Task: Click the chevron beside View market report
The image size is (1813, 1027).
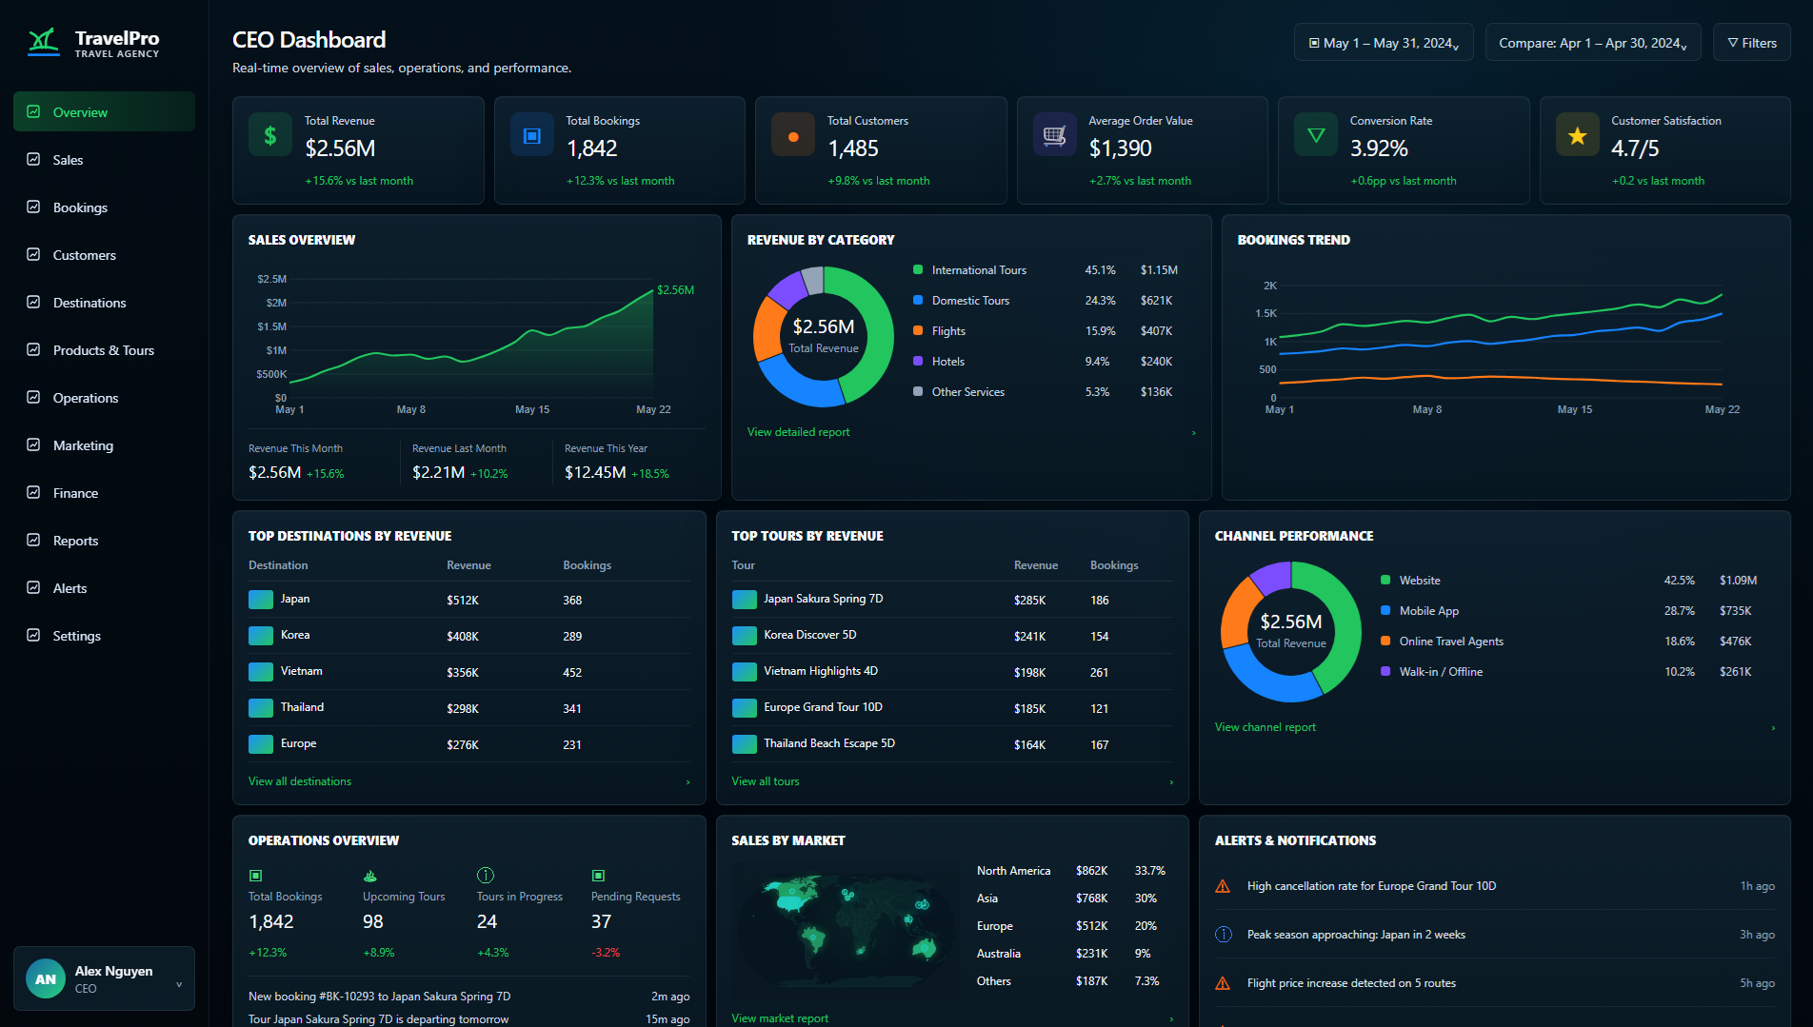Action: [1171, 1019]
